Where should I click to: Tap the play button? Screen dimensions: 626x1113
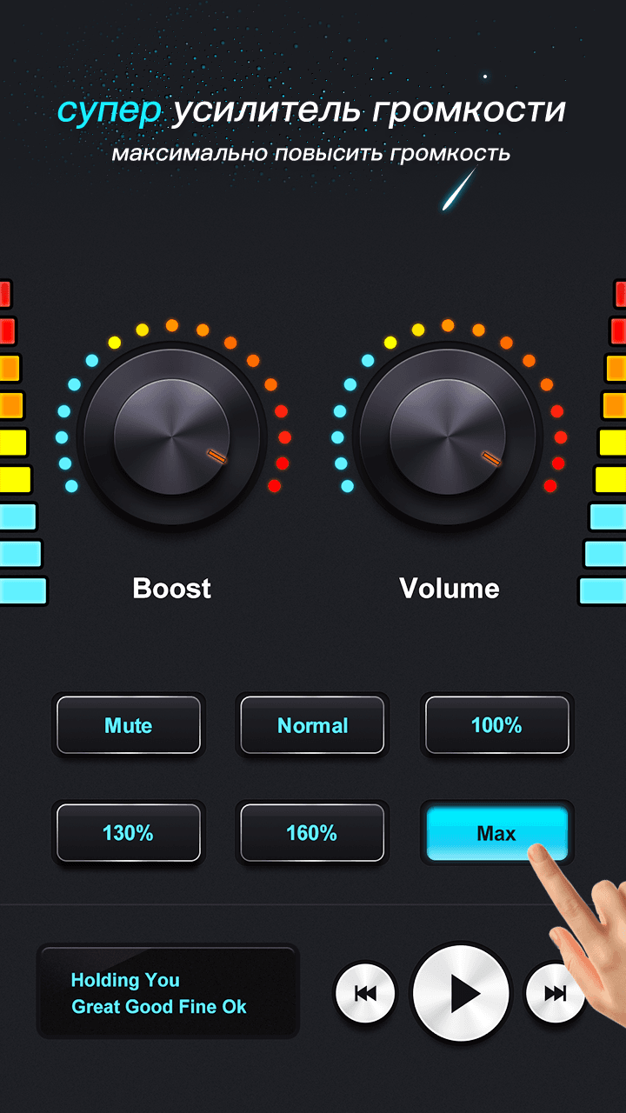pyautogui.click(x=461, y=992)
